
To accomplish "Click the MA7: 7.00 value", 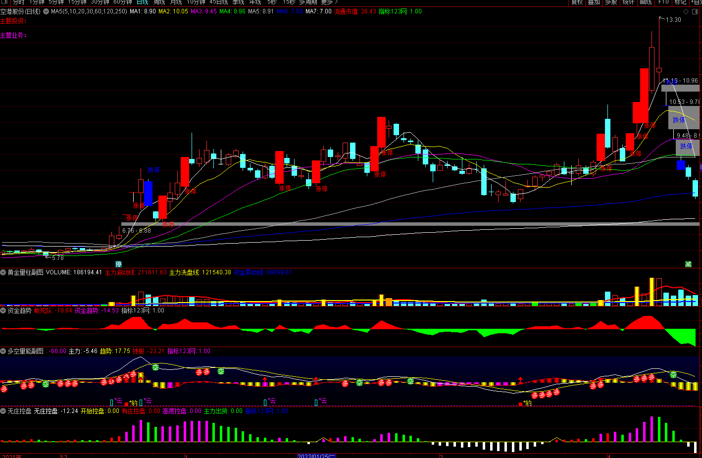I will point(319,11).
